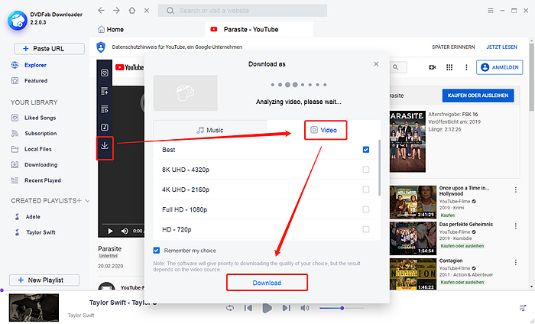Click the Kaufen oder Ausleihen button
Screen dimensions: 535x324
(478, 96)
